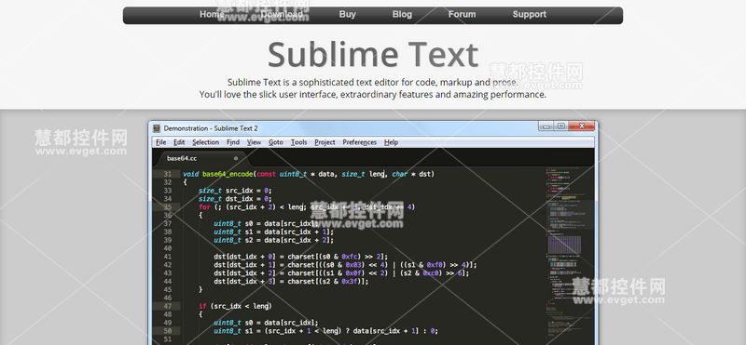Close the Demonstration - Sublime Text 2 window

[581, 126]
